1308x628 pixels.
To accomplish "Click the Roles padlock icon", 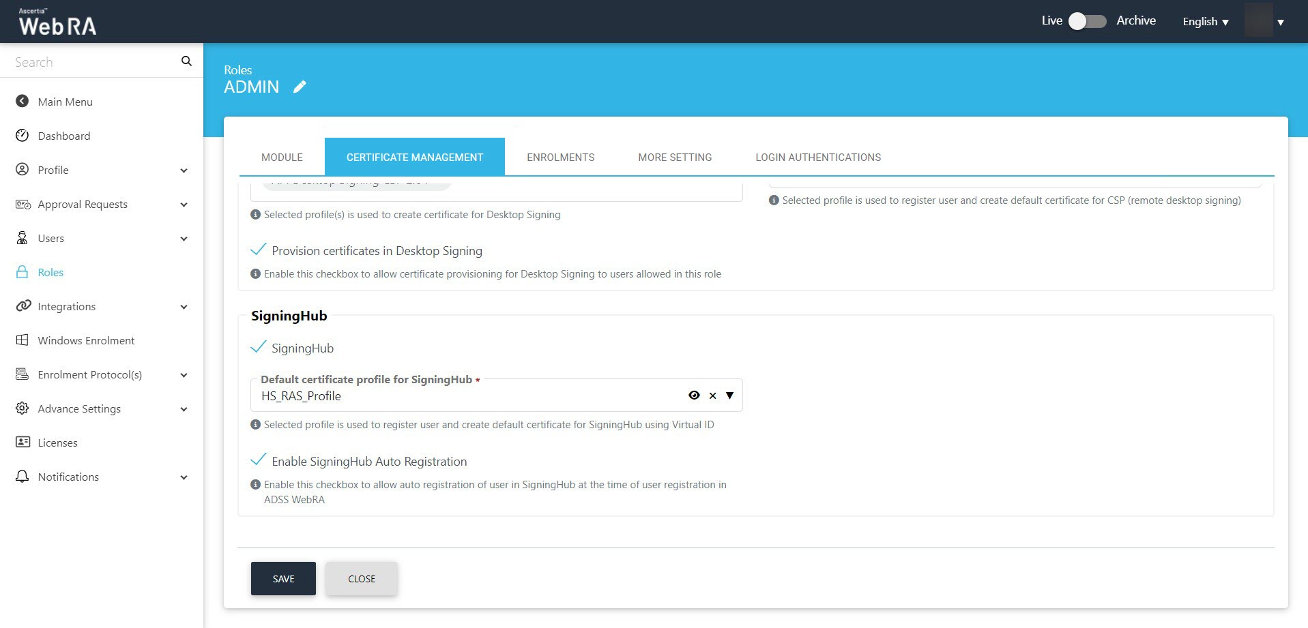I will pos(23,272).
